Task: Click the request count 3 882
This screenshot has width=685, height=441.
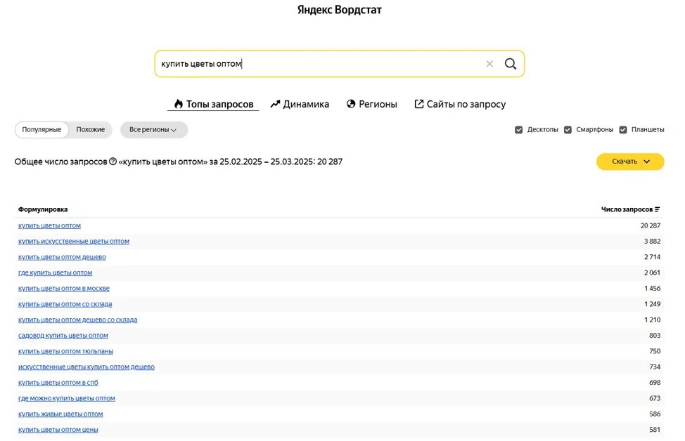Action: coord(652,242)
